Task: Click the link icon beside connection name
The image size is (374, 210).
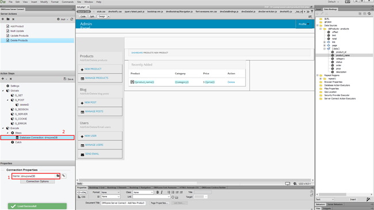Action: click(x=64, y=176)
